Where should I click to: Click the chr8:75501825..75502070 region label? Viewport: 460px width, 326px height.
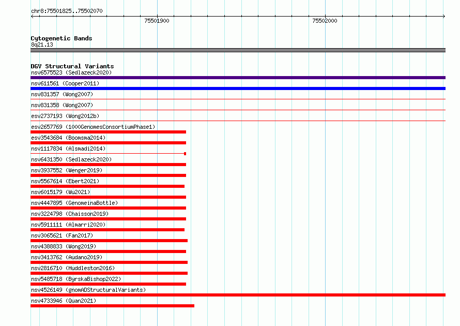[x=67, y=11]
